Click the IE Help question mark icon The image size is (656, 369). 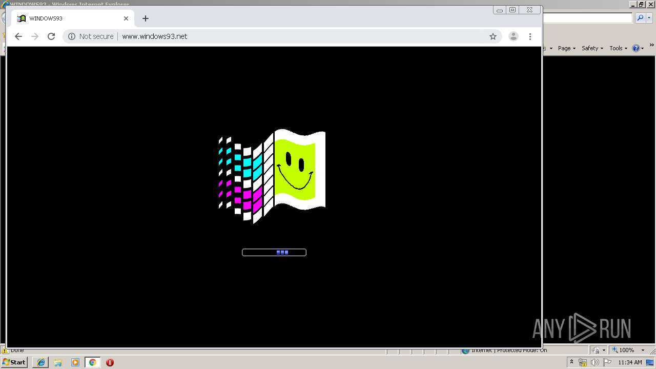[635, 48]
